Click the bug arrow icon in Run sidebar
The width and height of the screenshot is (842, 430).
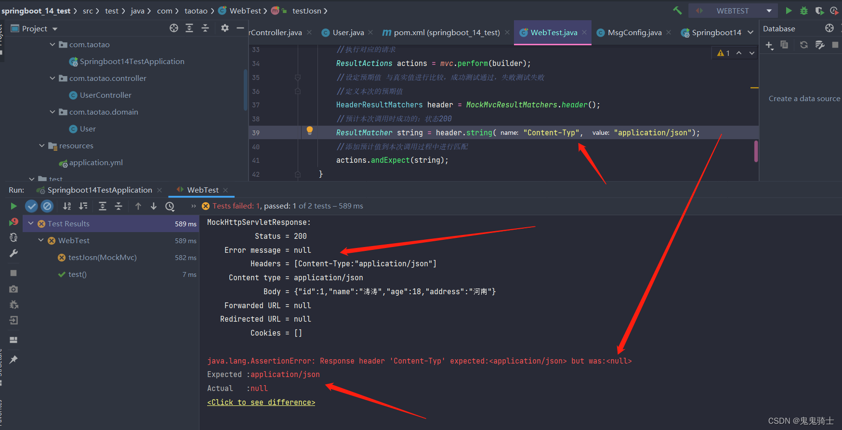(13, 305)
